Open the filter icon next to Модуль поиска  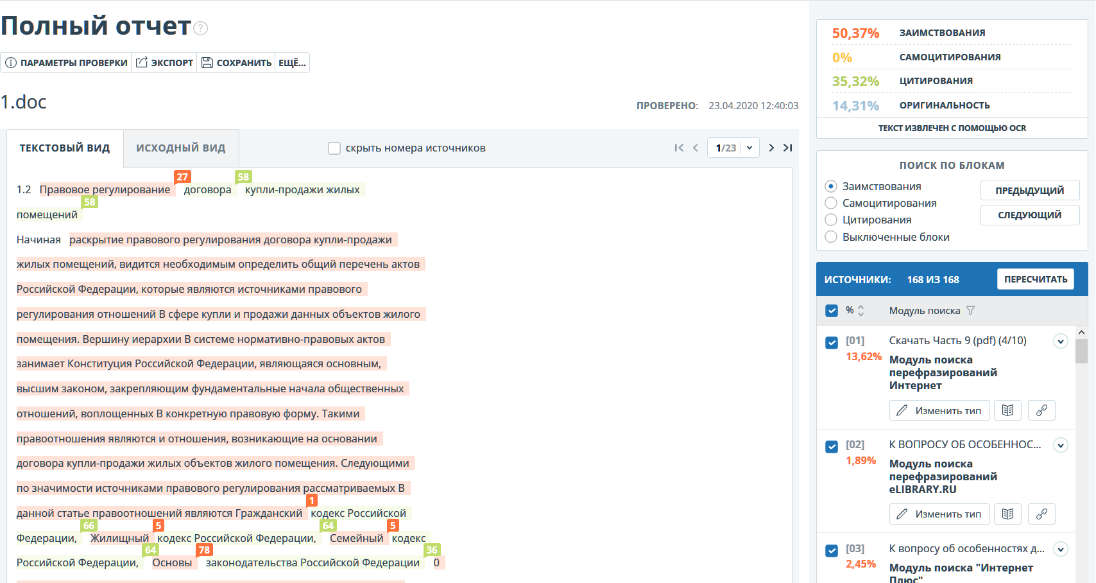pyautogui.click(x=970, y=311)
